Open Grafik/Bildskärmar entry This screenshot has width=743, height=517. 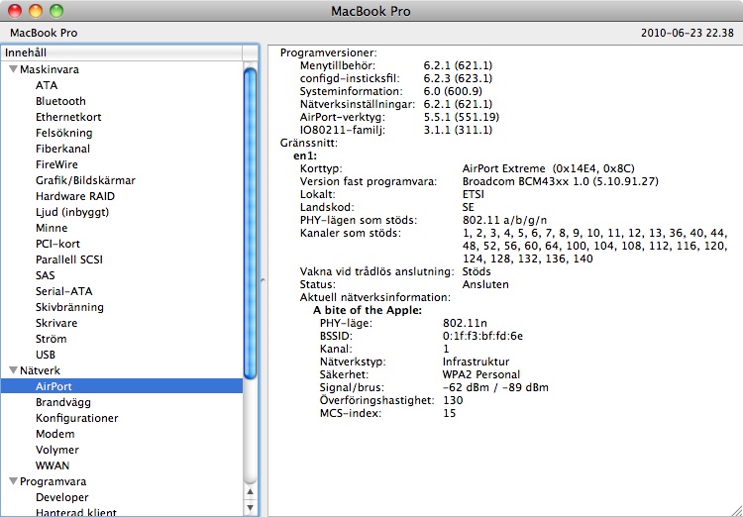coord(85,180)
